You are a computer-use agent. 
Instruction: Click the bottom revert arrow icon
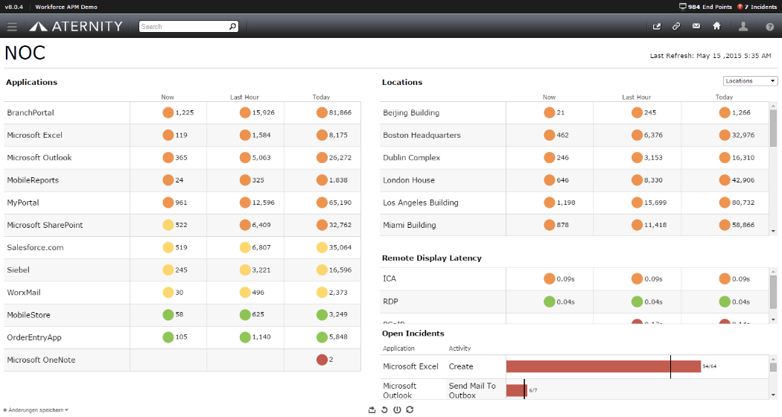click(x=384, y=410)
